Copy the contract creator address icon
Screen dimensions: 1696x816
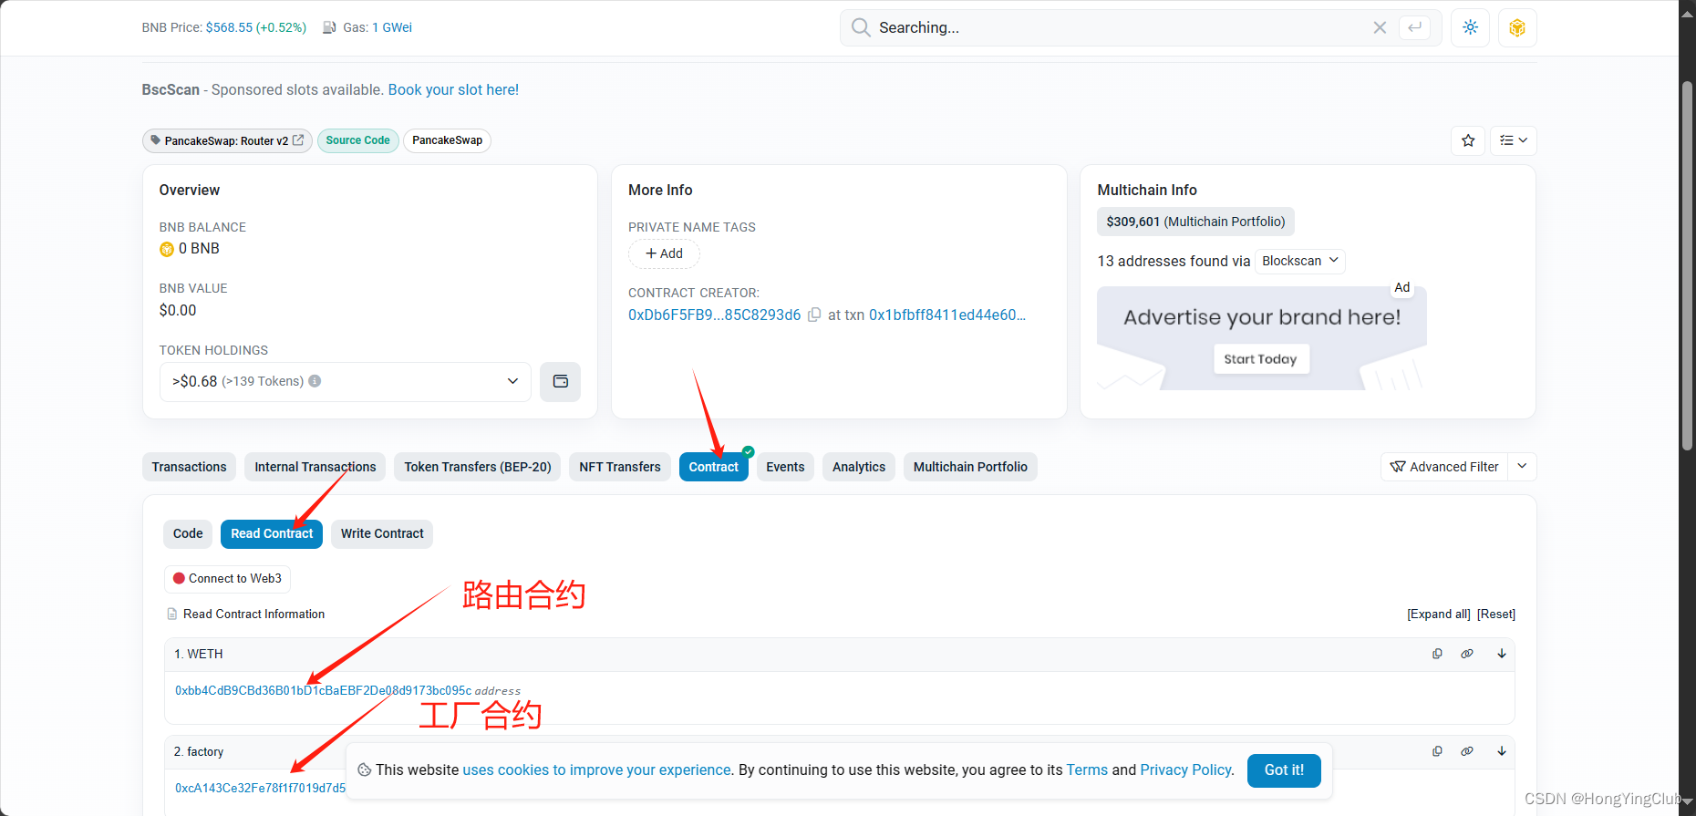[814, 315]
